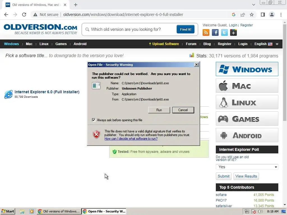Toggle Chrome side panel icon

pyautogui.click(x=263, y=15)
